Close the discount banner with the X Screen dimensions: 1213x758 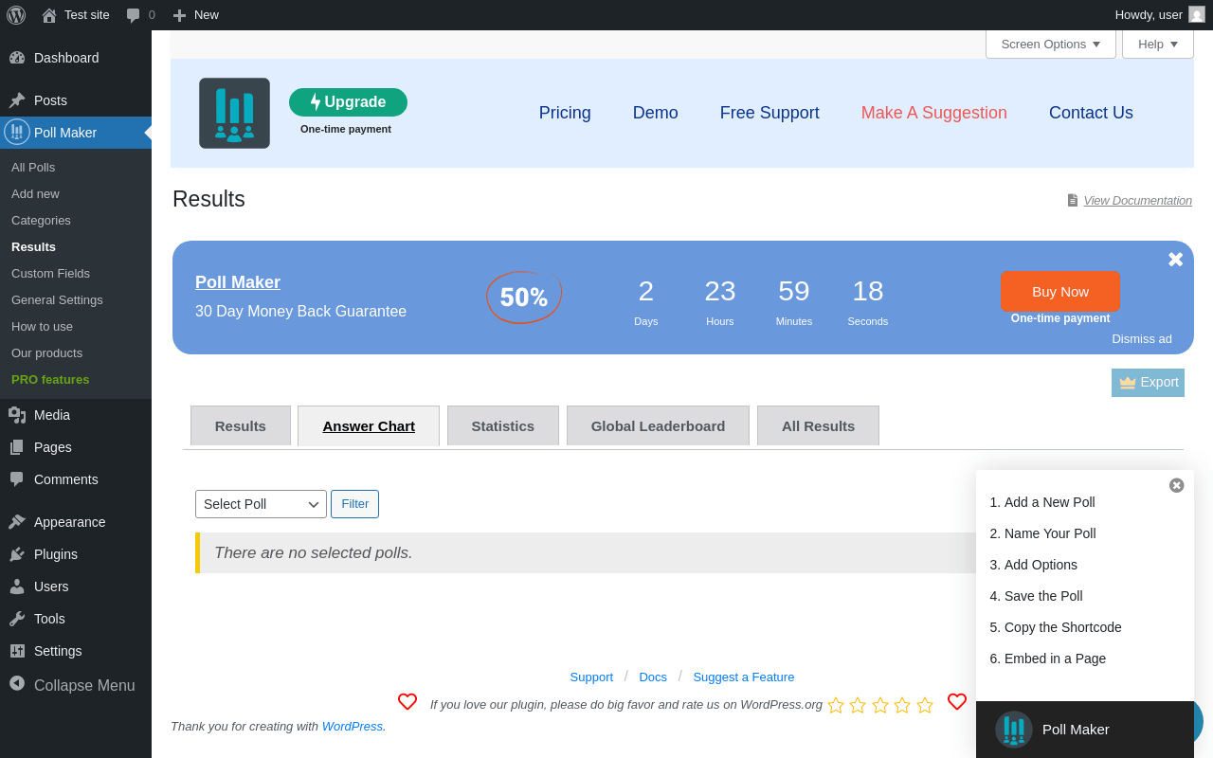pos(1175,260)
